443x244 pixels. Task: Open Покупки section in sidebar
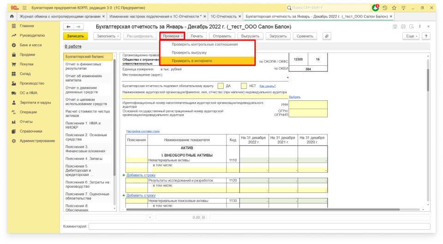click(x=27, y=64)
